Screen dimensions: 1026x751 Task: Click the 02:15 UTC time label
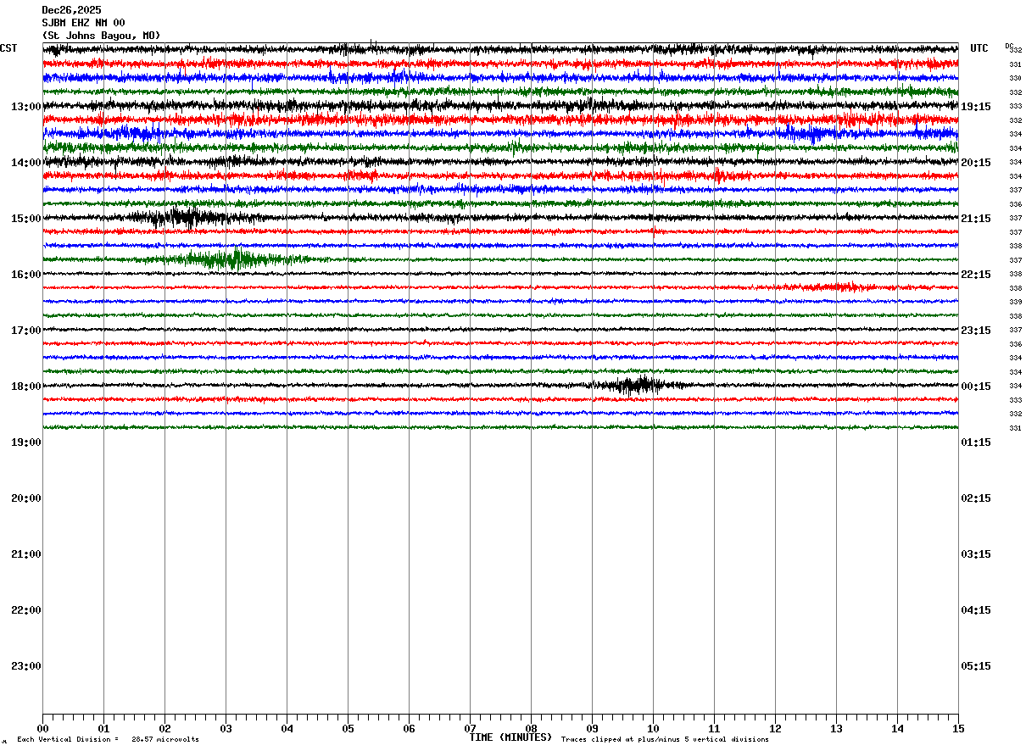[x=976, y=498]
